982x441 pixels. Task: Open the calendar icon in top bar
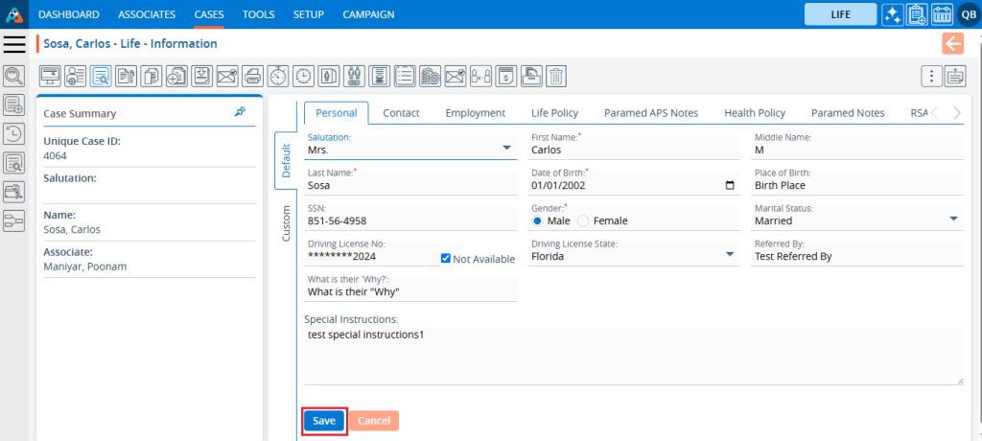[941, 14]
